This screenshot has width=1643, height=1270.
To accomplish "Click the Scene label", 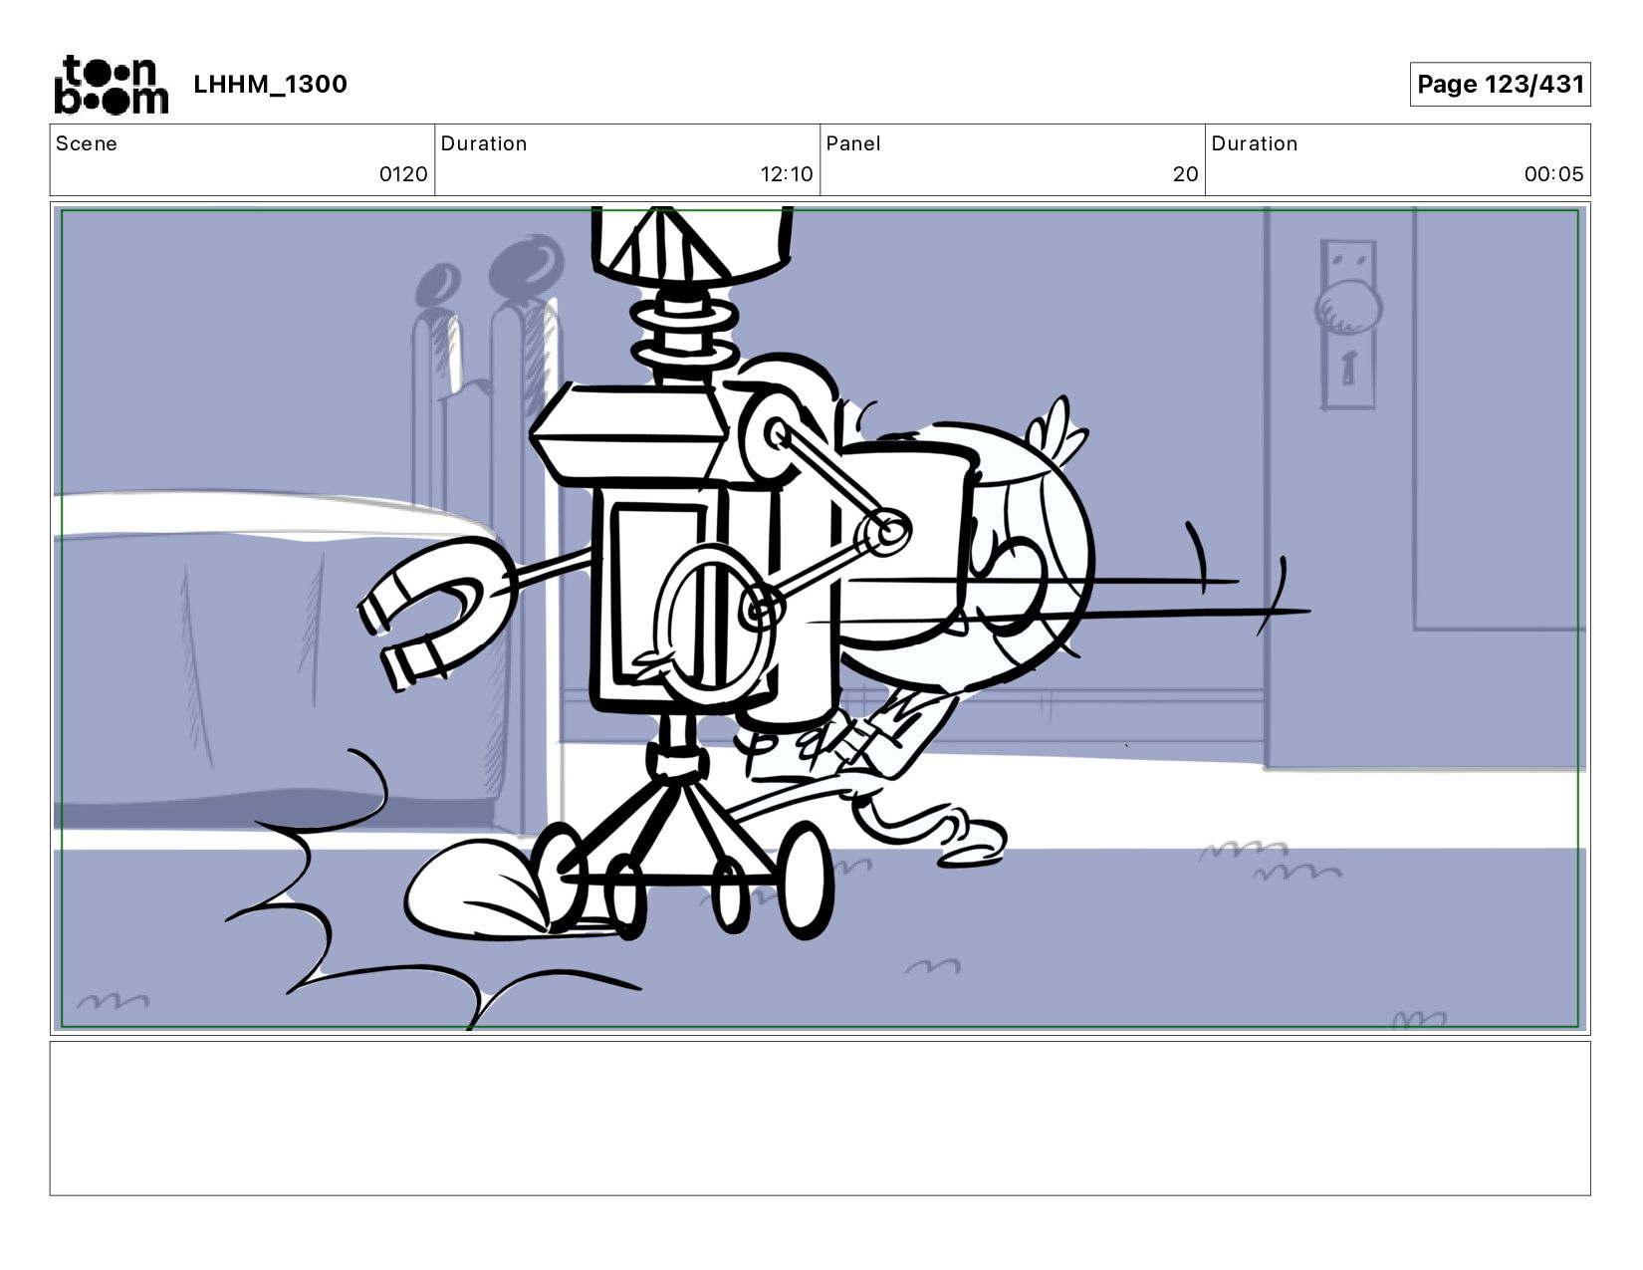I will tap(87, 143).
